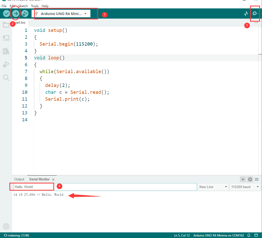Click the void setup() line
The width and height of the screenshot is (262, 238).
point(51,30)
